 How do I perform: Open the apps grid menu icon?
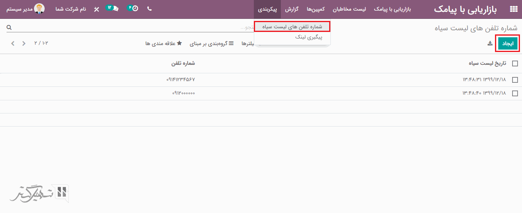click(513, 9)
